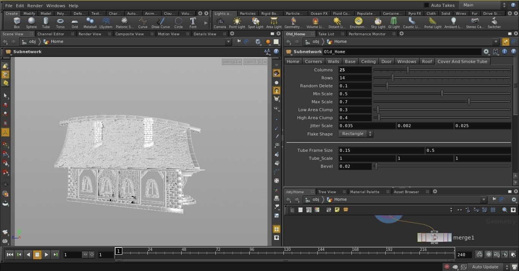The height and width of the screenshot is (271, 519).
Task: Adjust the Columns slider
Action: (442, 70)
